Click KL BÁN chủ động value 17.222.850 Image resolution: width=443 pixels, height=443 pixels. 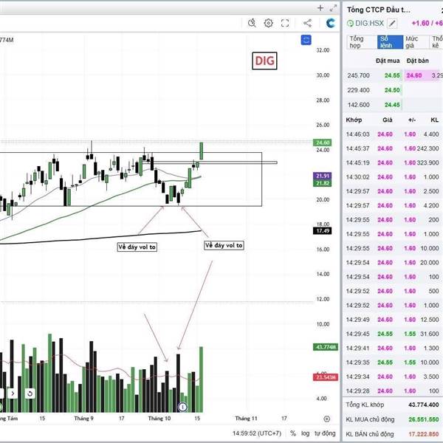tap(424, 434)
